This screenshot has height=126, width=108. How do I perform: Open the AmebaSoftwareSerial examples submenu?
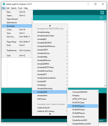[x=50, y=78]
